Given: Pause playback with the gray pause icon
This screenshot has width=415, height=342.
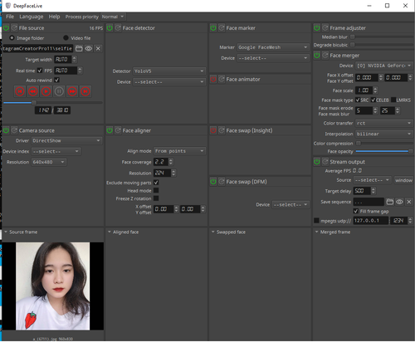Looking at the screenshot, I should coord(59,91).
